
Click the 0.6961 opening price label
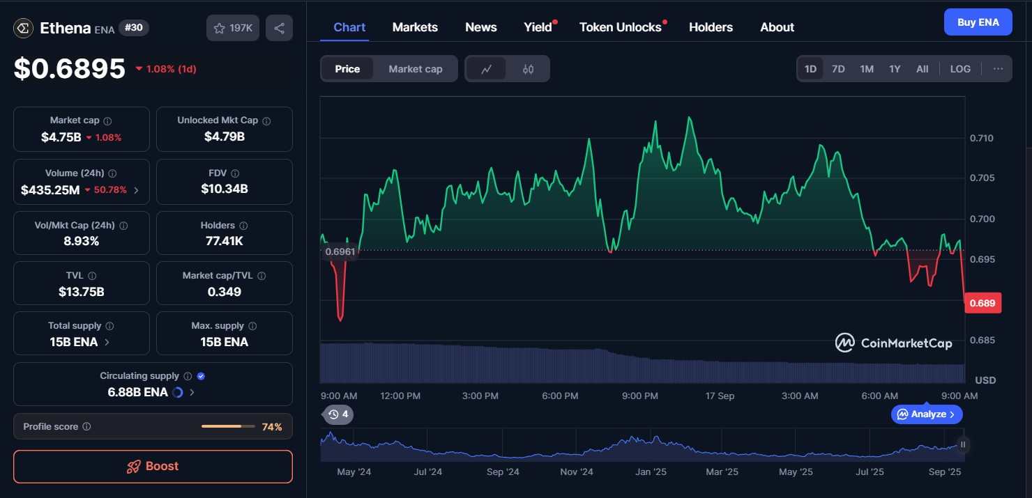pos(340,251)
